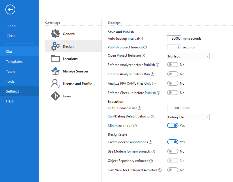Enable Enforce Analyzer before Run toggle
Image resolution: width=233 pixels, height=182 pixels.
173,74
